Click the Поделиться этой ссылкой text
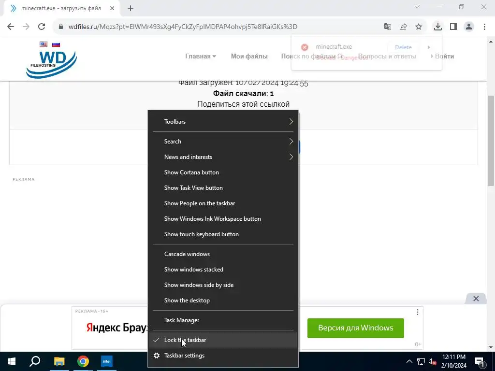 point(243,104)
